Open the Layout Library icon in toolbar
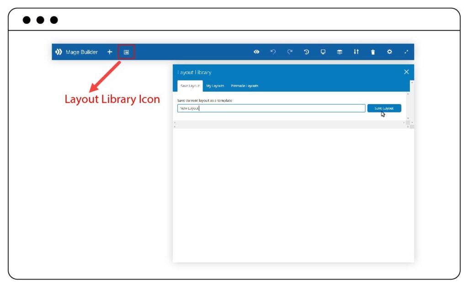This screenshot has height=287, width=468. (x=126, y=52)
